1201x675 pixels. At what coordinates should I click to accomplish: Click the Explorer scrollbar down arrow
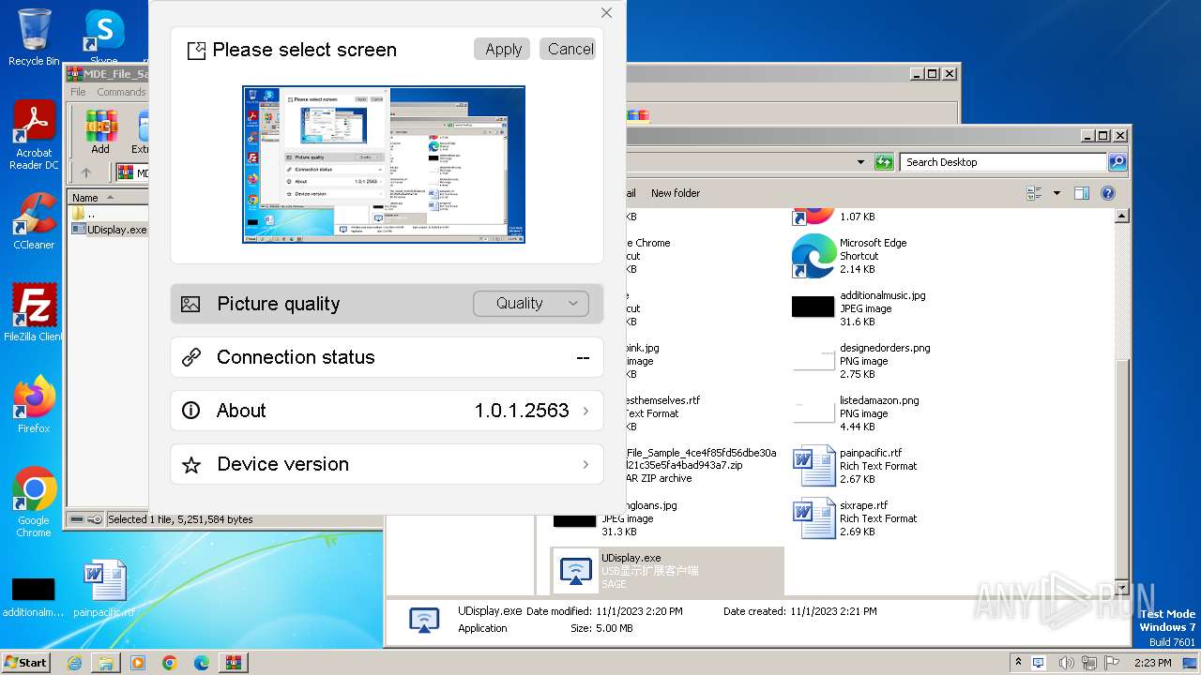click(x=1121, y=587)
